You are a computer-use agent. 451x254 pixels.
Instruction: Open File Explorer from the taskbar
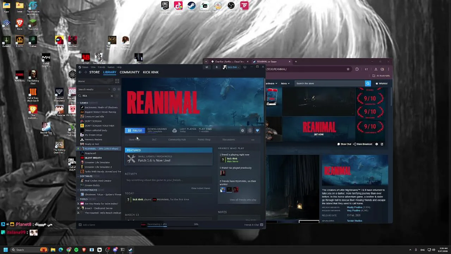click(53, 250)
